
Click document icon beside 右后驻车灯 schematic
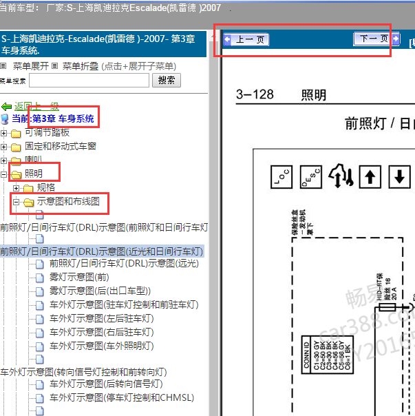click(40, 333)
